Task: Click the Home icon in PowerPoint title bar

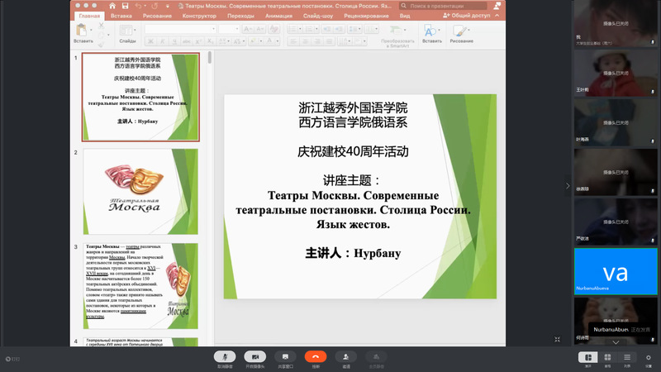Action: 112,6
